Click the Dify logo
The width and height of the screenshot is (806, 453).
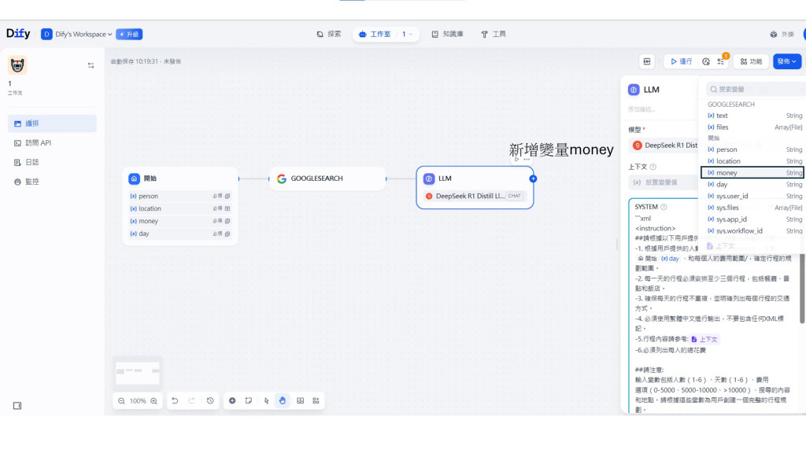pos(18,34)
